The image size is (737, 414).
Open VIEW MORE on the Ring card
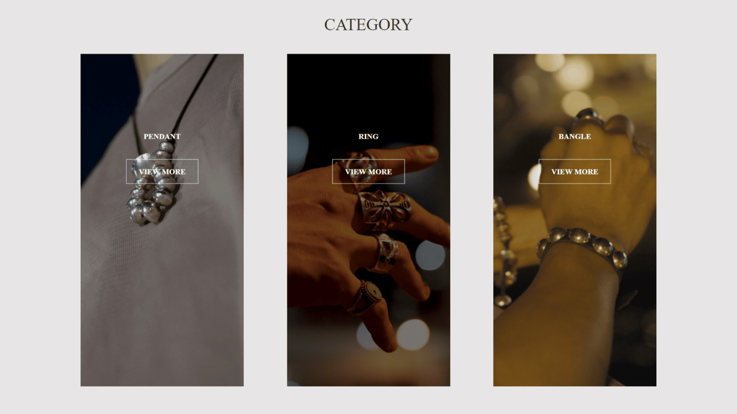[x=368, y=171]
